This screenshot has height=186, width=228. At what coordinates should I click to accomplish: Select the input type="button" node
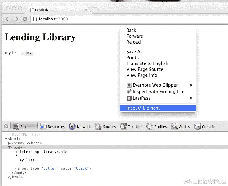click(x=53, y=168)
